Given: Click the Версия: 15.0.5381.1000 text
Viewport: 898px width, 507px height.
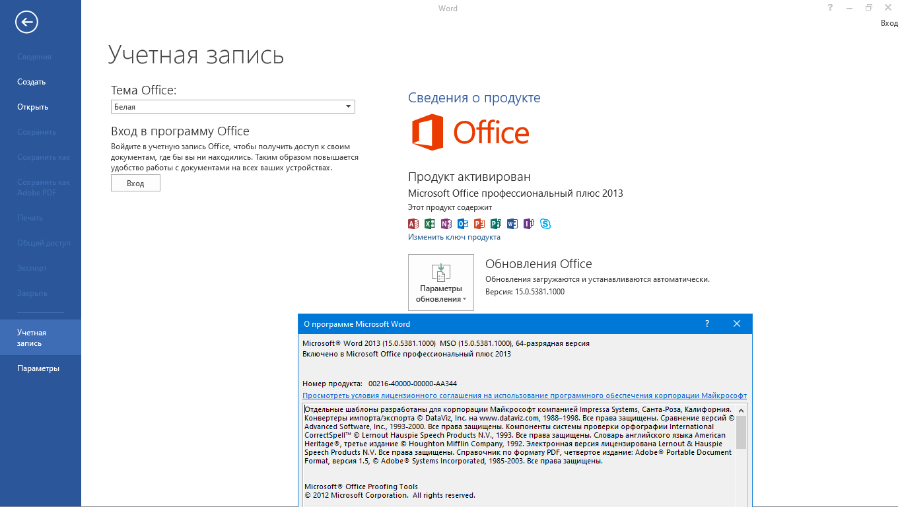Looking at the screenshot, I should (x=525, y=291).
